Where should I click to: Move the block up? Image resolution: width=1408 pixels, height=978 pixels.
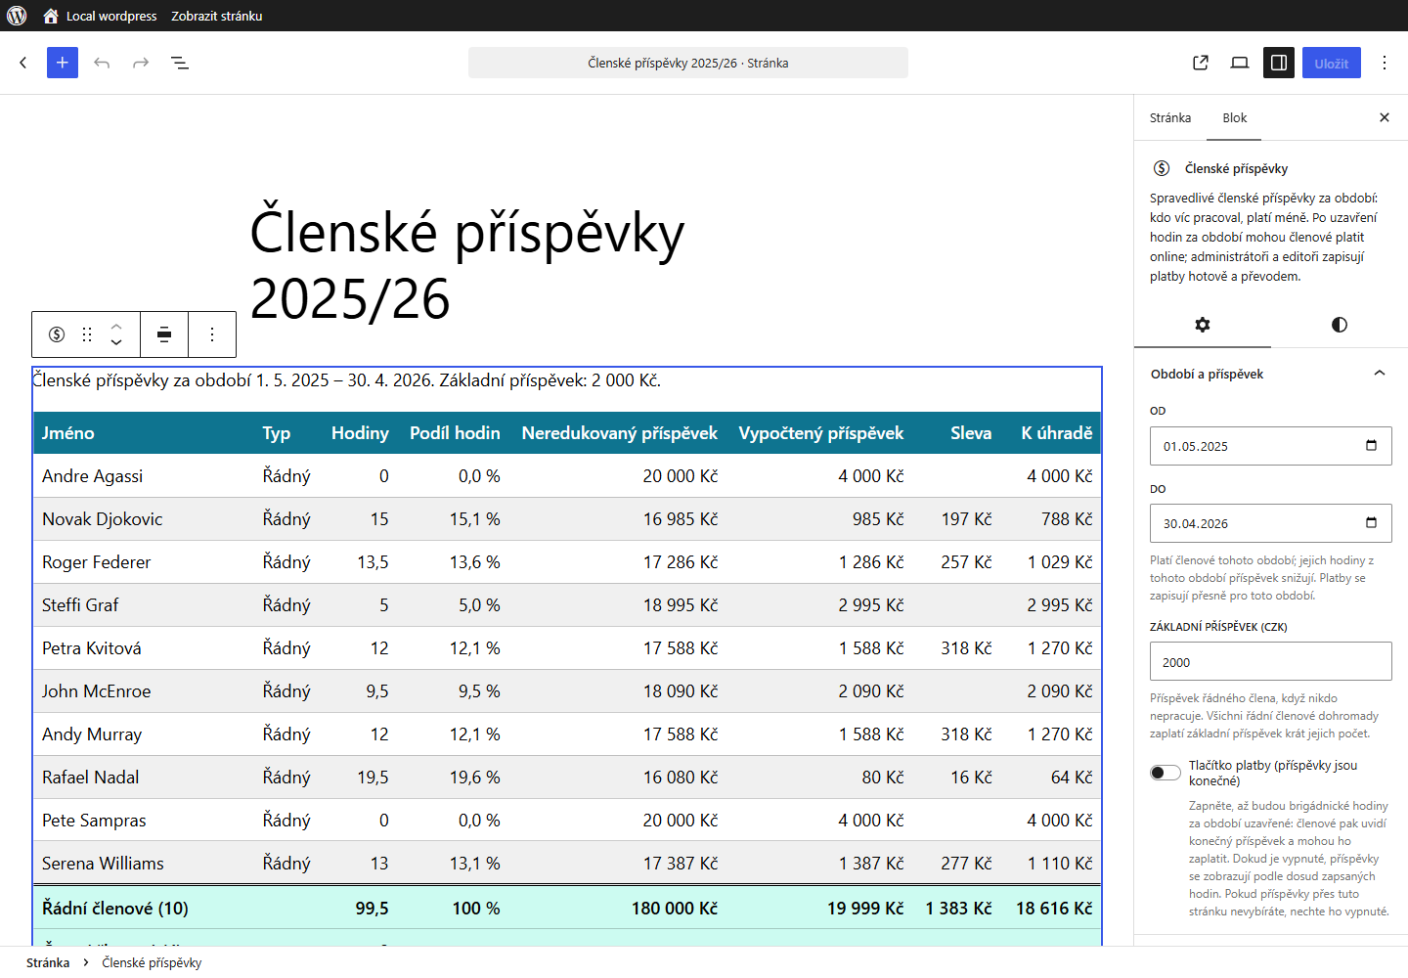(x=116, y=326)
